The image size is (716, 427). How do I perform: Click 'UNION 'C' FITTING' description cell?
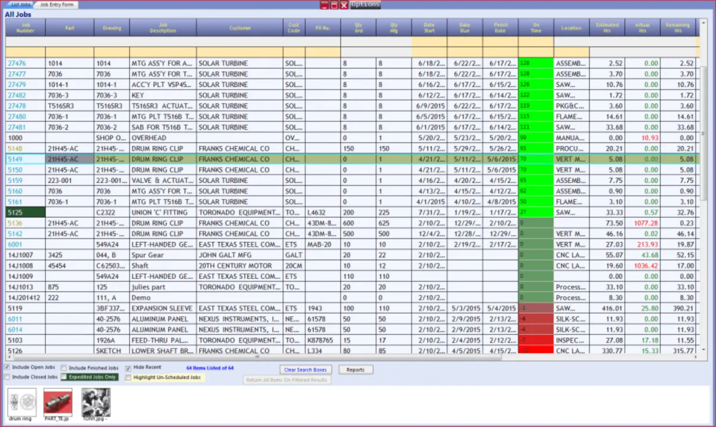coord(163,212)
